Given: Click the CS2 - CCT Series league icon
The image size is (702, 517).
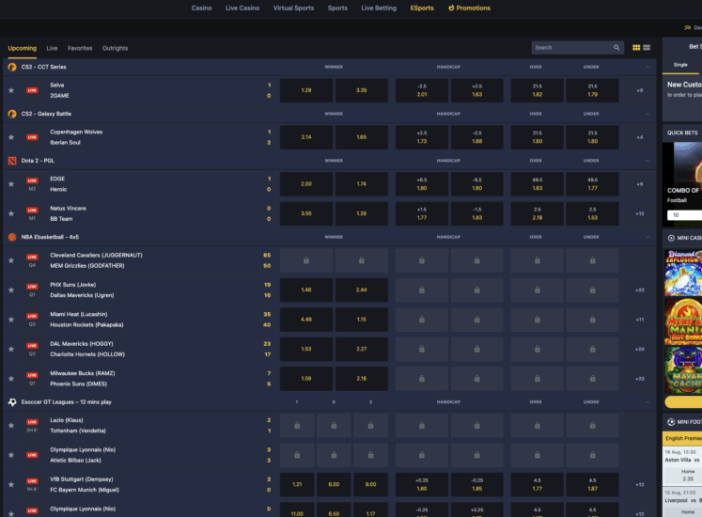Looking at the screenshot, I should (12, 67).
